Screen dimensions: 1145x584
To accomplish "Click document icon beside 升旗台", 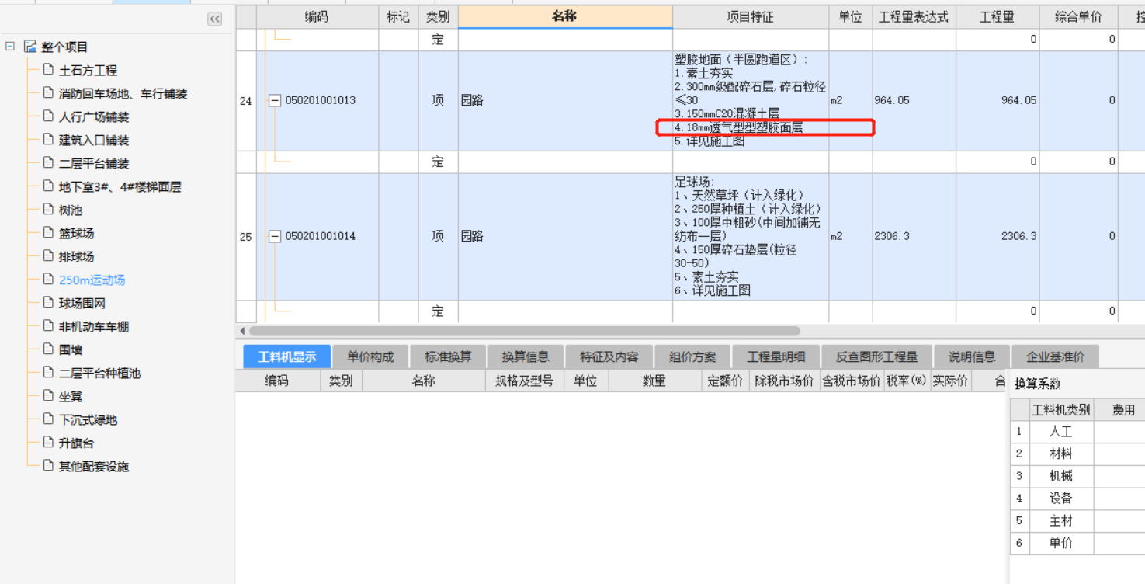I will tap(48, 443).
